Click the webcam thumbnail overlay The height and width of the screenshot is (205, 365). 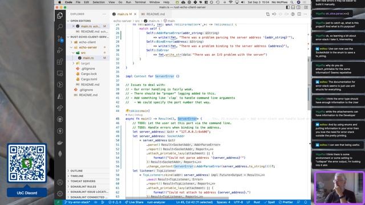(339, 188)
